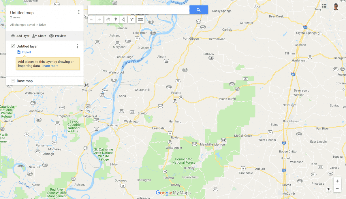Click Share in the map panel

click(x=39, y=36)
